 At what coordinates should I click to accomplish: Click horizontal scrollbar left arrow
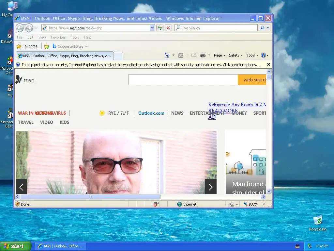[x=18, y=196]
